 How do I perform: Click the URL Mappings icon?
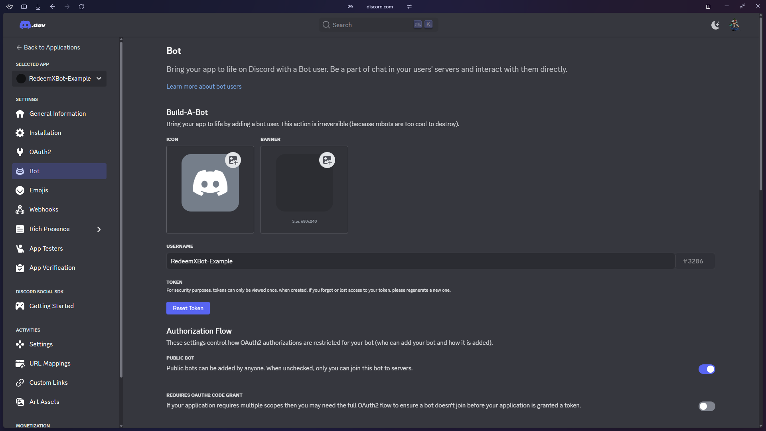tap(20, 364)
